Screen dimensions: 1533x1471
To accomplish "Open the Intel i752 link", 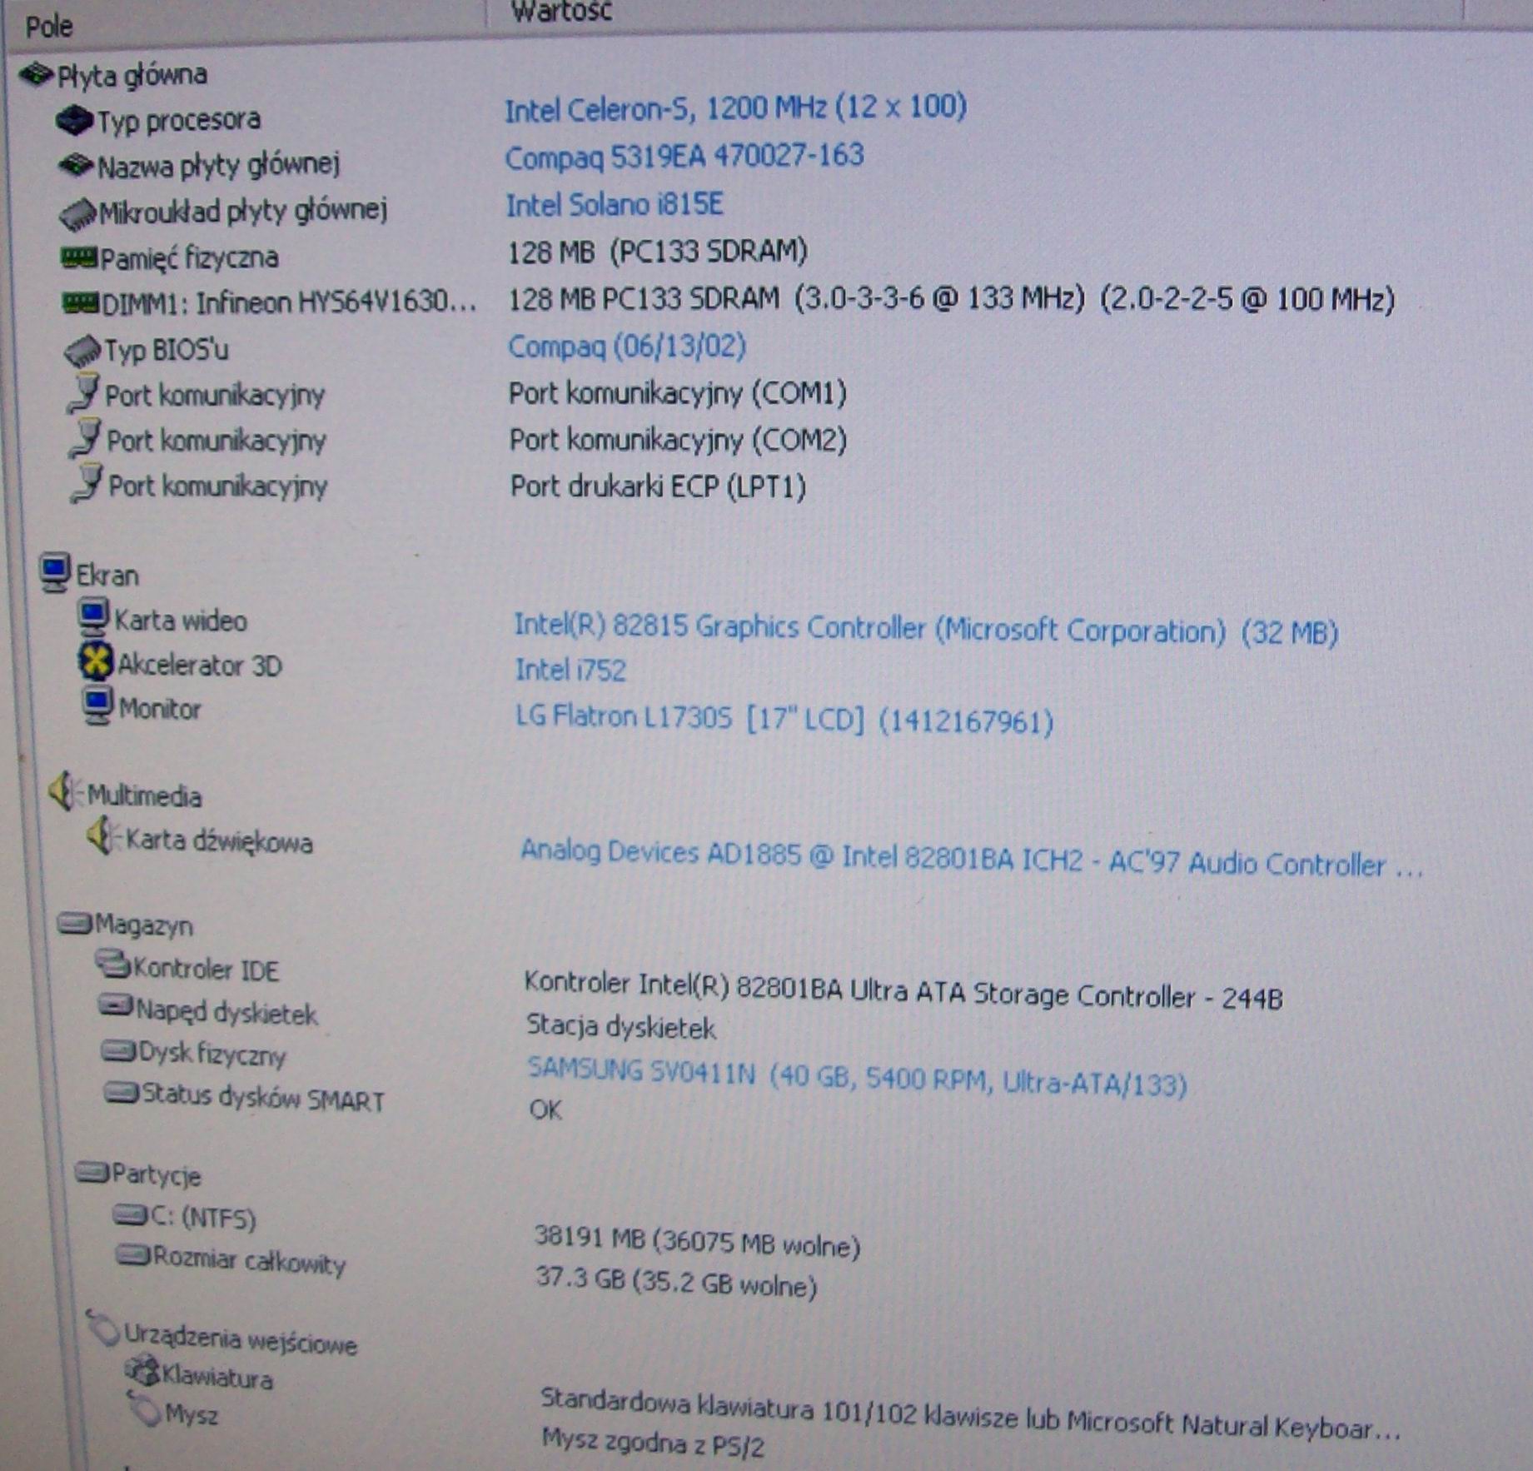I will [570, 670].
